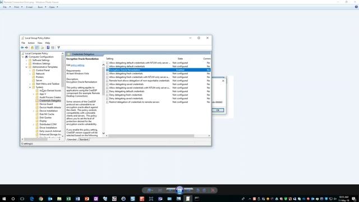The width and height of the screenshot is (359, 202).
Task: Select Credentials Delegation folder in the tree
Action: [50, 100]
